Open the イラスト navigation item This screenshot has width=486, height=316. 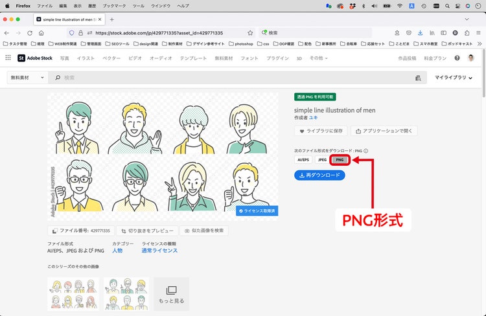[x=86, y=58]
